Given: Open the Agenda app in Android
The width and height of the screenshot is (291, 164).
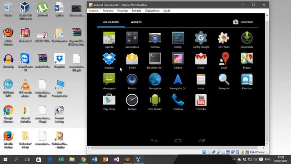Looking at the screenshot, I should [x=109, y=40].
